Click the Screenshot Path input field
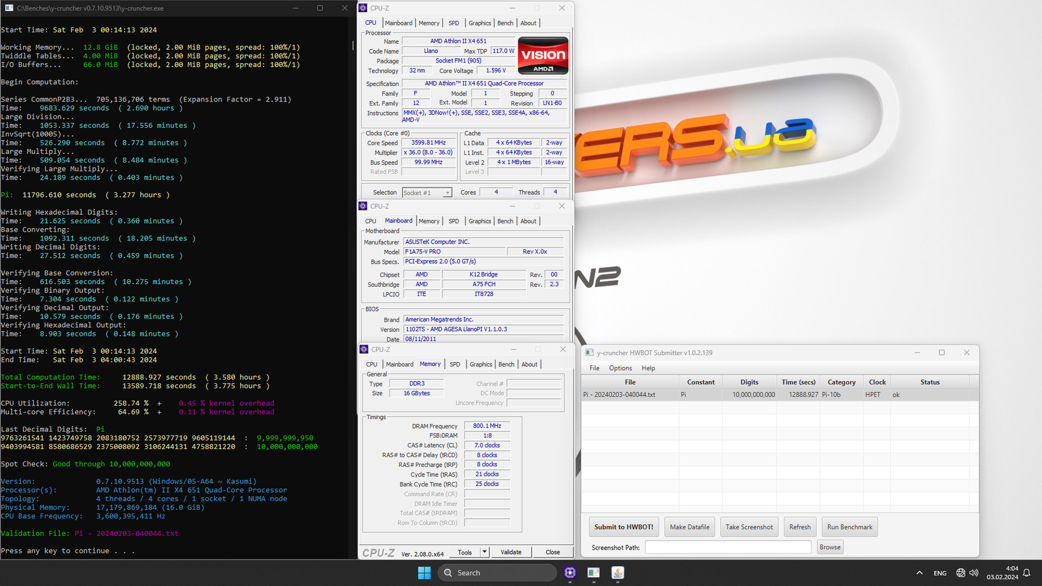This screenshot has width=1042, height=586. pyautogui.click(x=728, y=547)
